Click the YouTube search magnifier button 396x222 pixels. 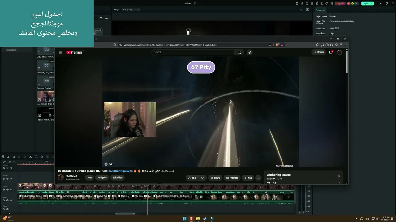tap(239, 52)
